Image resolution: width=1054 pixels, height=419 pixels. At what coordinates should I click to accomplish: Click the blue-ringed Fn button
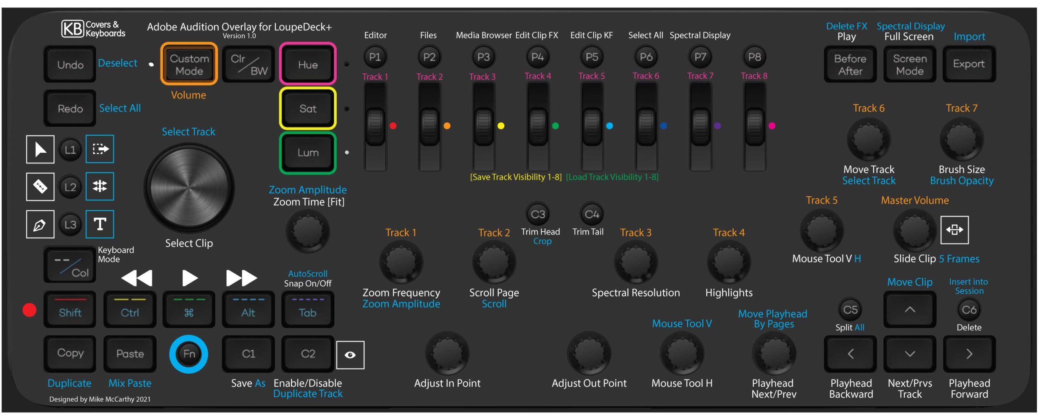(x=189, y=354)
